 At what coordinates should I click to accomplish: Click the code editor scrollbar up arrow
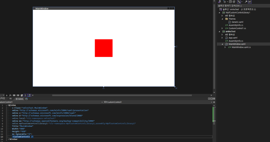(214, 105)
